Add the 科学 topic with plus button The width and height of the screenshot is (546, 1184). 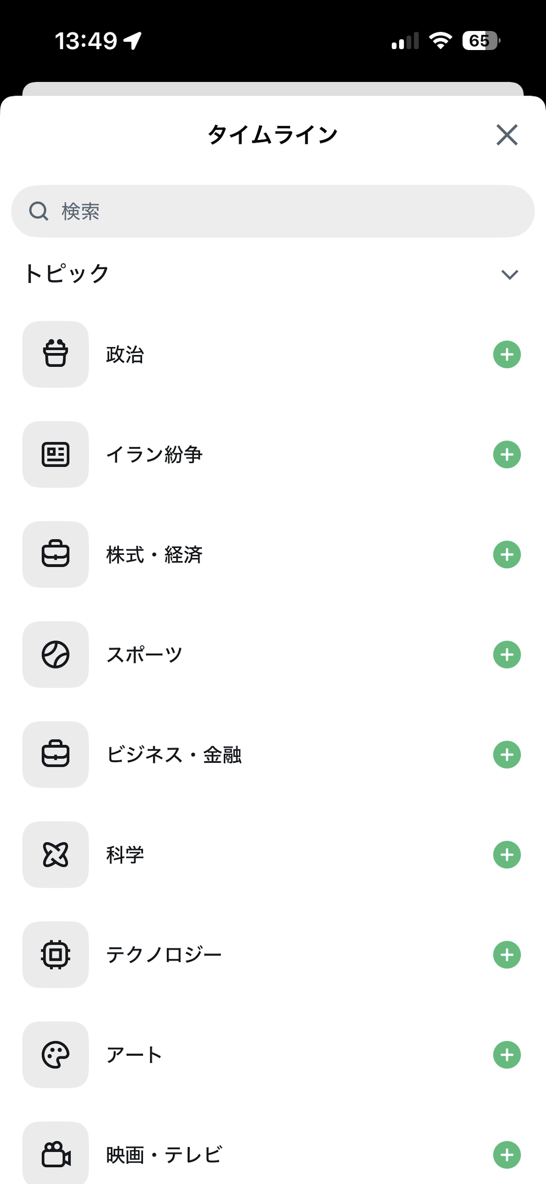pyautogui.click(x=506, y=855)
